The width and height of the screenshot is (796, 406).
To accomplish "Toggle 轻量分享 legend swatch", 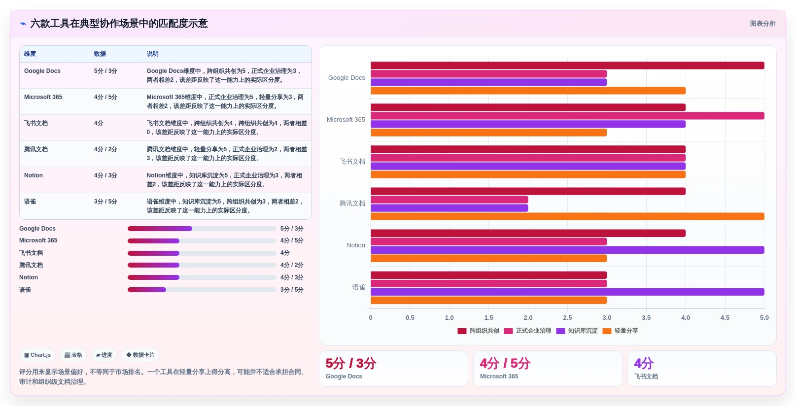I will click(607, 331).
